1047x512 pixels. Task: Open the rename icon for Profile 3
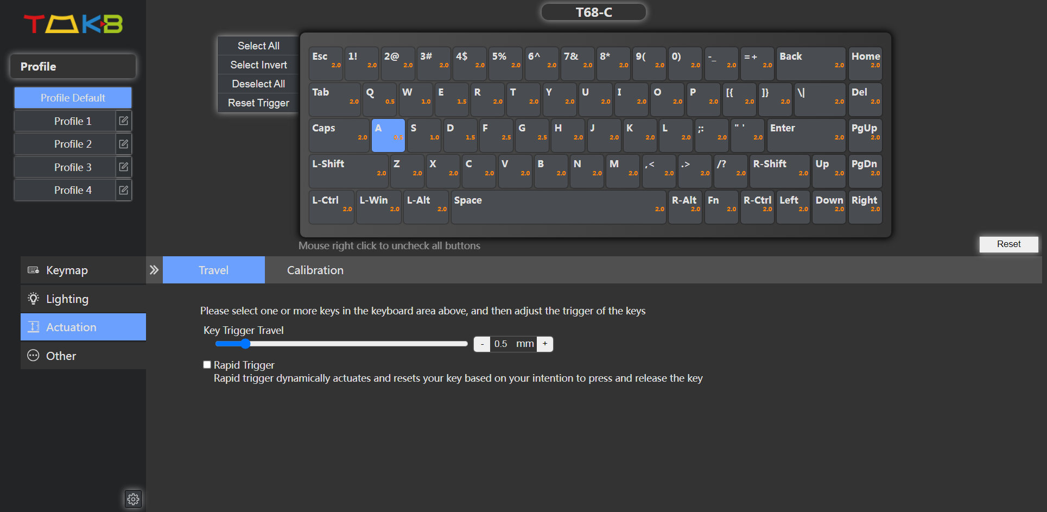(x=124, y=167)
